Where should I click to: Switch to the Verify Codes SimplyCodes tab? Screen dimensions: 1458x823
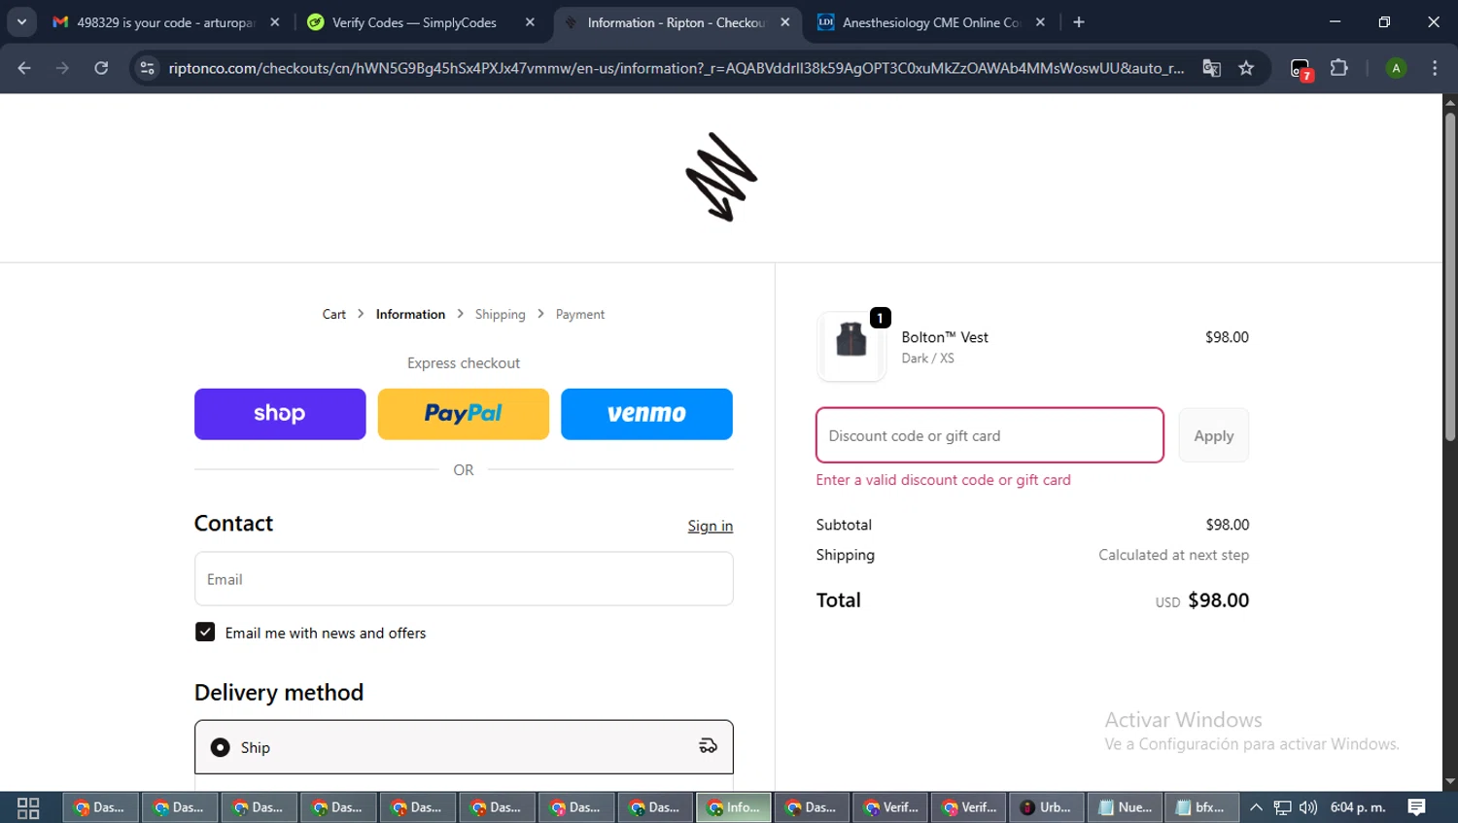click(415, 22)
